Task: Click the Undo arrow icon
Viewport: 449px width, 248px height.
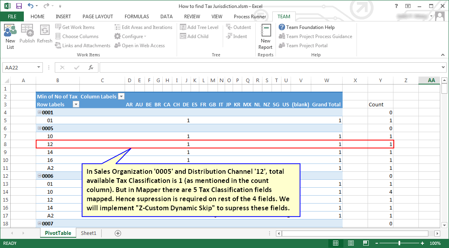Action: click(31, 6)
